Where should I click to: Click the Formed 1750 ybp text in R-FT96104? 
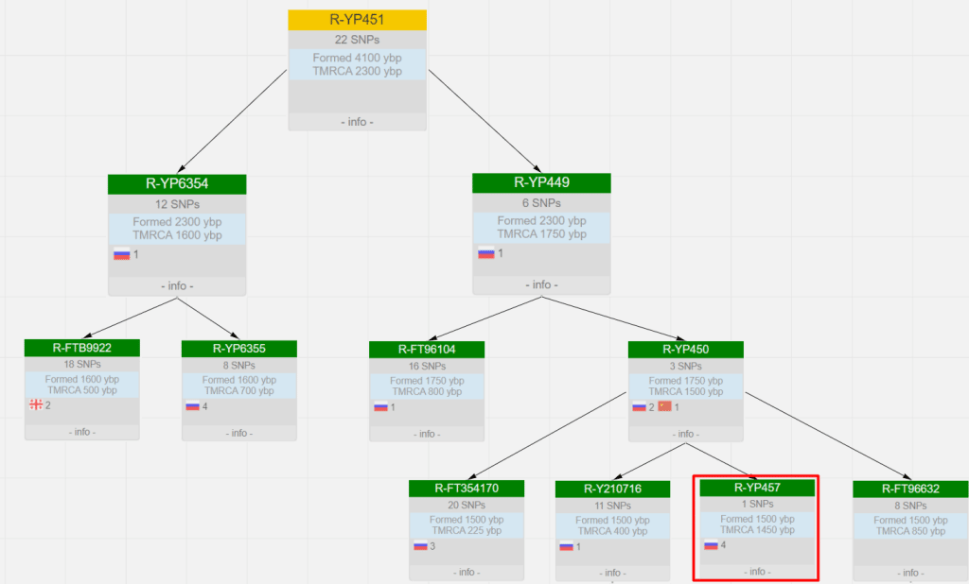(427, 381)
